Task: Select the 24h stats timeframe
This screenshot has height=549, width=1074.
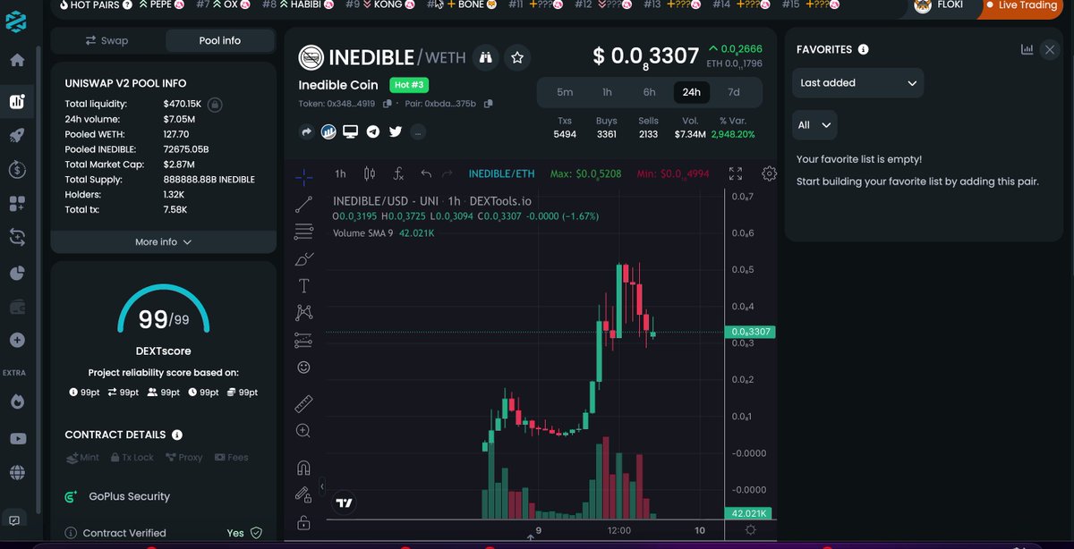Action: (x=691, y=92)
